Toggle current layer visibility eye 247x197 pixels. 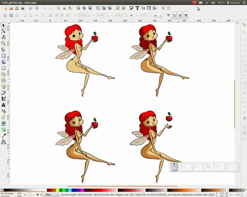click(37, 195)
